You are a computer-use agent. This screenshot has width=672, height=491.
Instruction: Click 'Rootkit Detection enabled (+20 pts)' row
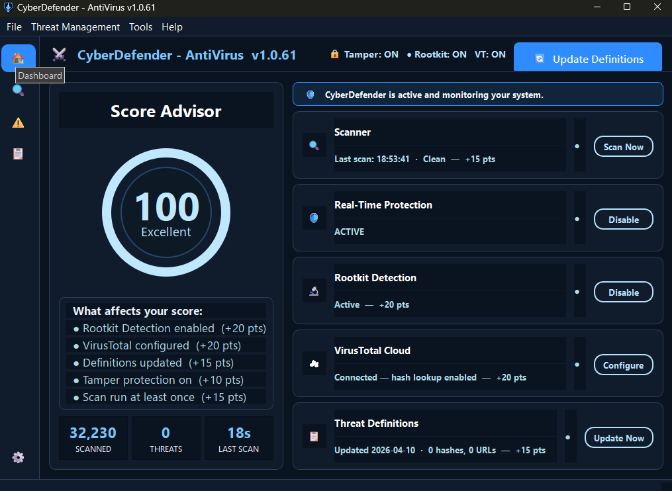click(166, 328)
